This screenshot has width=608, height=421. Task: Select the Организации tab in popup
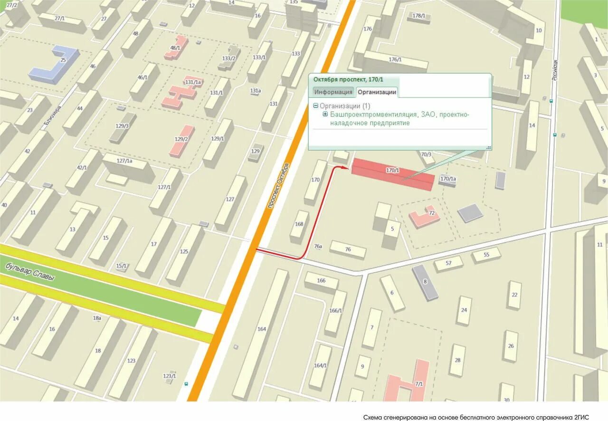(x=377, y=92)
